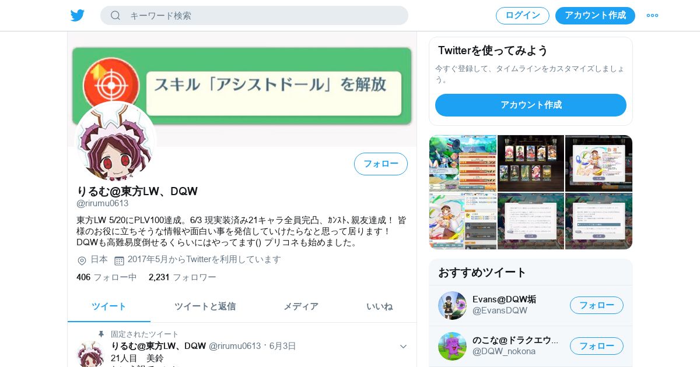Click the Twitter bird logo
The height and width of the screenshot is (367, 700).
click(x=78, y=16)
